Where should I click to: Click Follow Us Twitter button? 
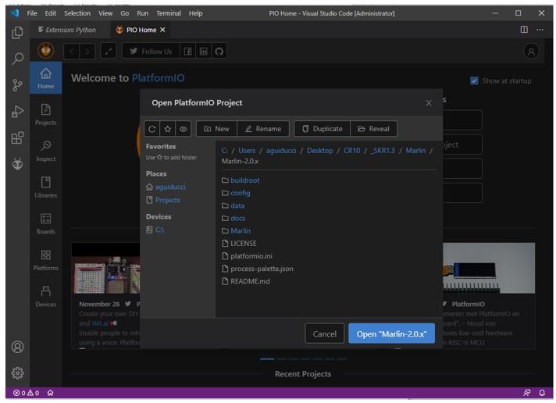(151, 52)
